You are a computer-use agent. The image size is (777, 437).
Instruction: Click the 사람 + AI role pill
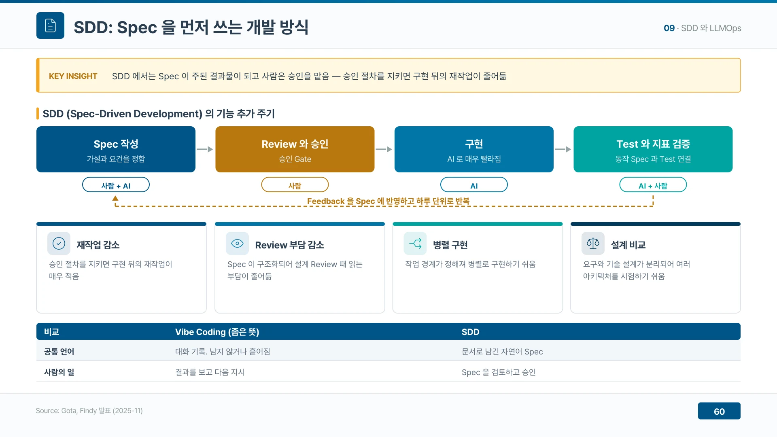coord(116,185)
